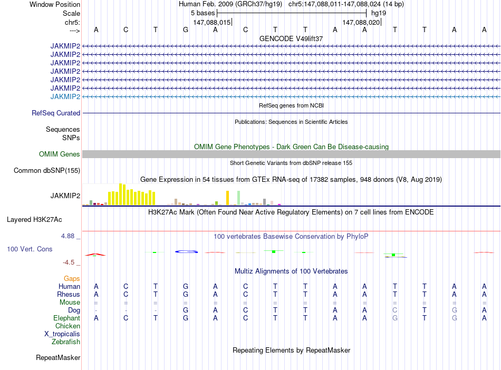Select the Zebrafish alignment row label
Viewport: 501px width, 370px height.
(66, 342)
